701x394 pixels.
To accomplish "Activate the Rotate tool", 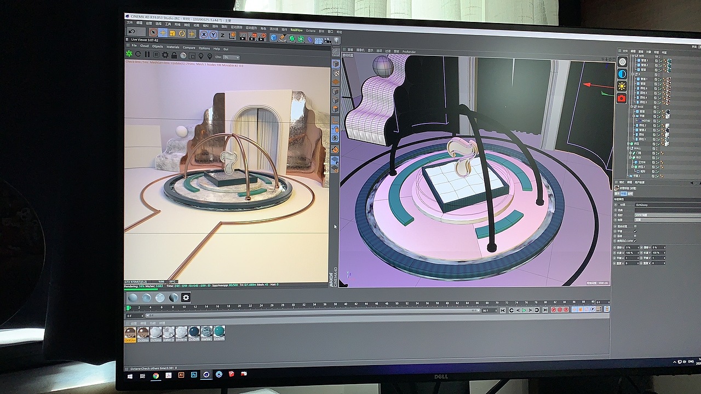I will (182, 33).
